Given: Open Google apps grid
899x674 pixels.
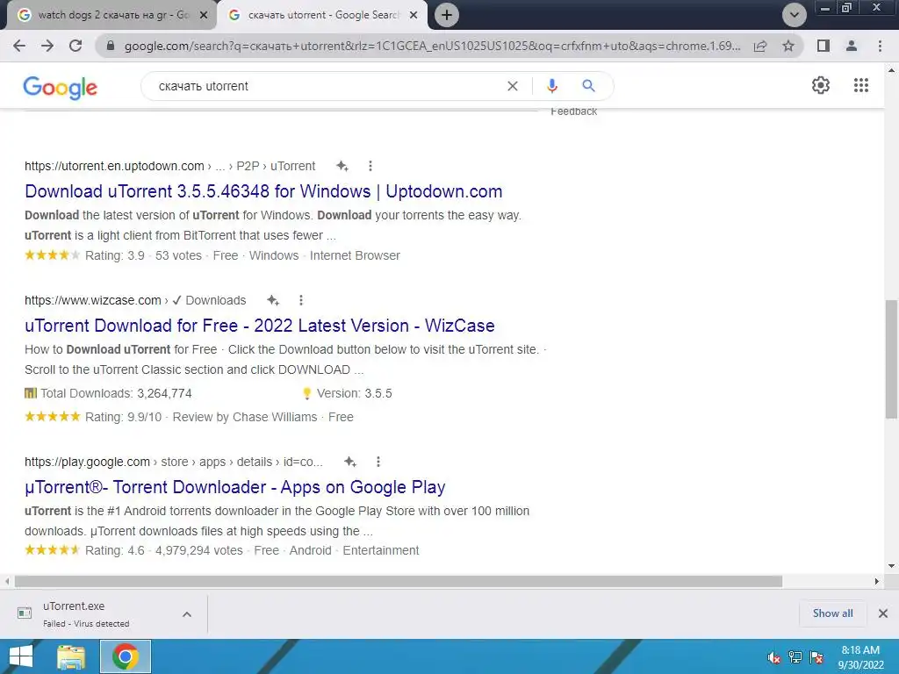Looking at the screenshot, I should [x=860, y=85].
